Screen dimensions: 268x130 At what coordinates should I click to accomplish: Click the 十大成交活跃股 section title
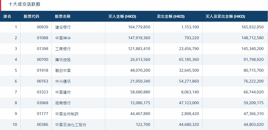[25, 4]
